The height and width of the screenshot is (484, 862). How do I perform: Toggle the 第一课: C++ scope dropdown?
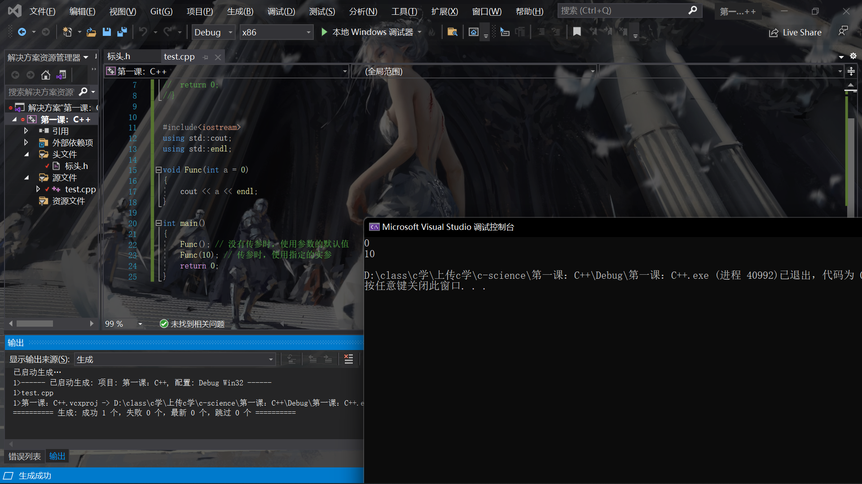coord(343,71)
